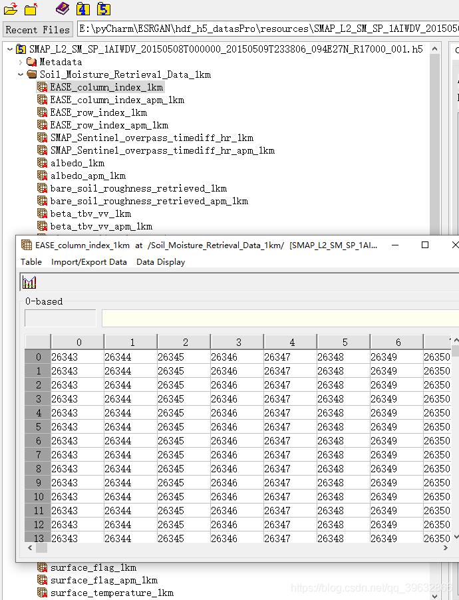Select the surface_temperature_1km dataset

point(112,593)
